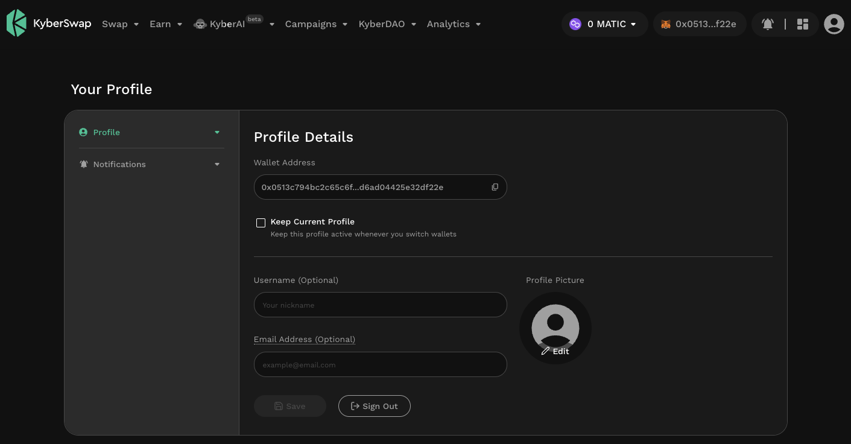This screenshot has width=851, height=444.
Task: Edit the profile picture
Action: click(x=555, y=350)
